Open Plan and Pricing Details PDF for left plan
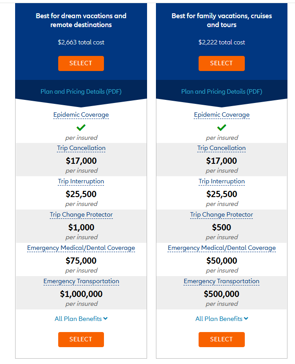The height and width of the screenshot is (364, 295). 81,91
